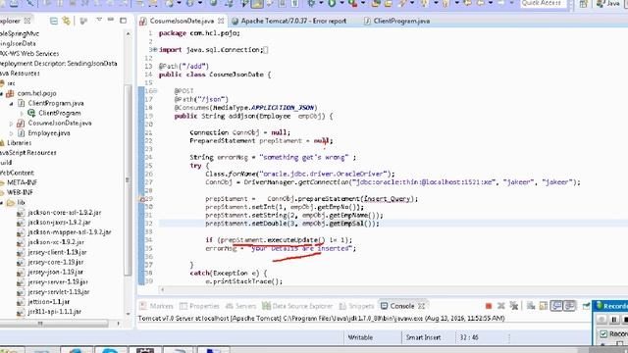Collapse all in the Package Explorer toolbar

coord(54,21)
